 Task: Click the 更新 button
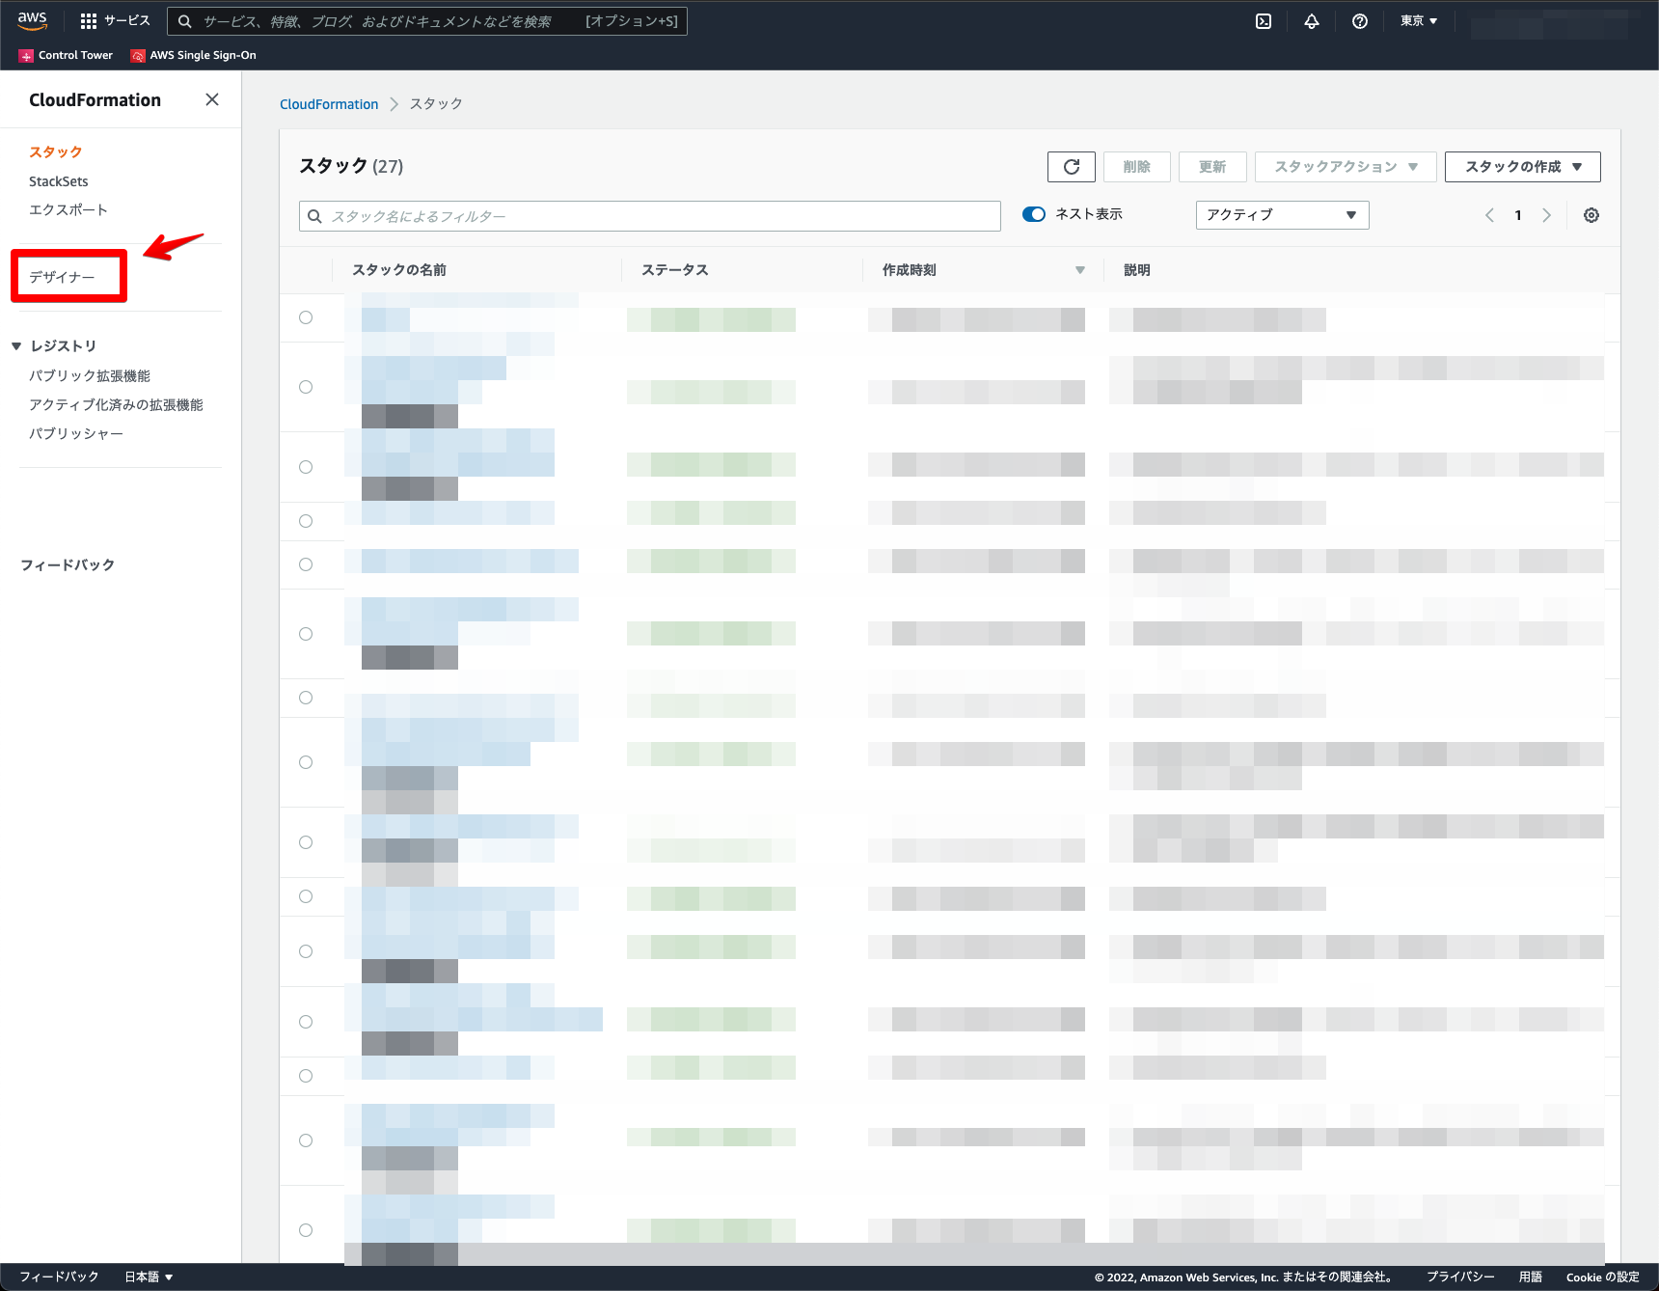pyautogui.click(x=1212, y=167)
